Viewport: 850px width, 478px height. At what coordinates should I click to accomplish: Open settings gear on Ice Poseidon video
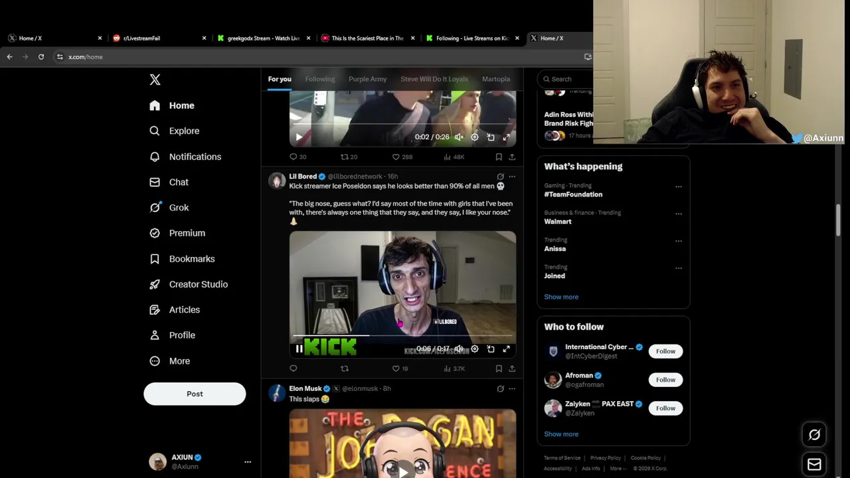click(475, 349)
